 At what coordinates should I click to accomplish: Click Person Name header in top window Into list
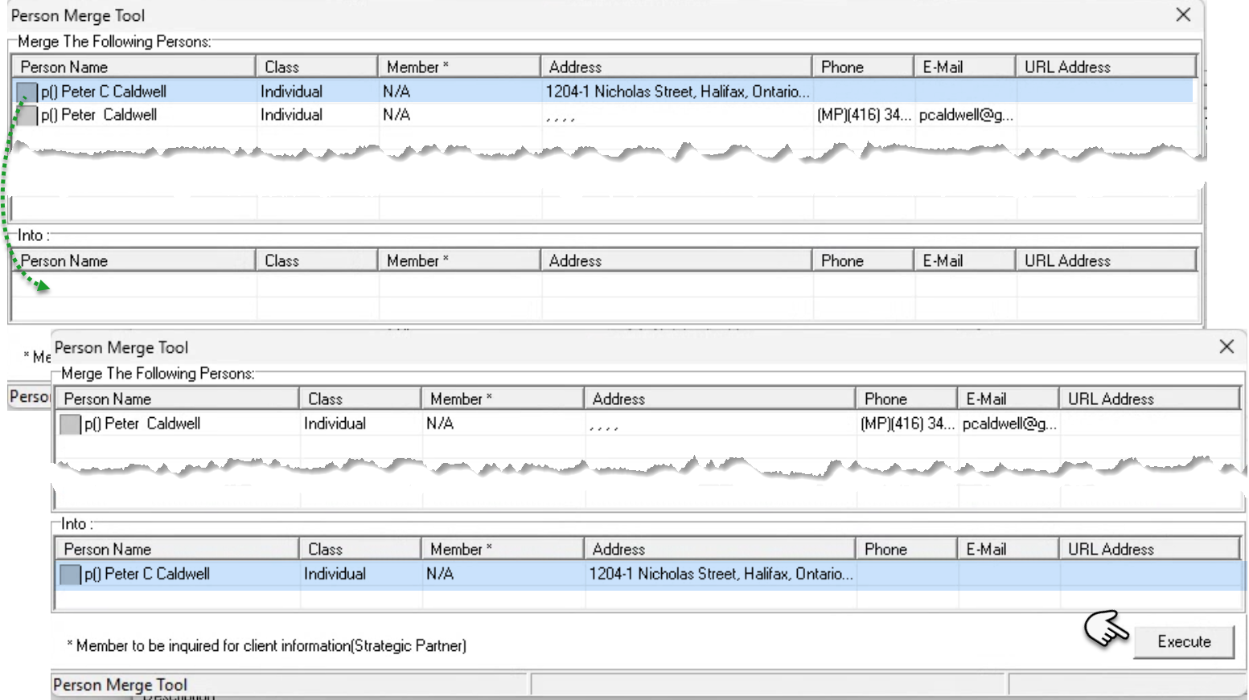click(x=134, y=260)
